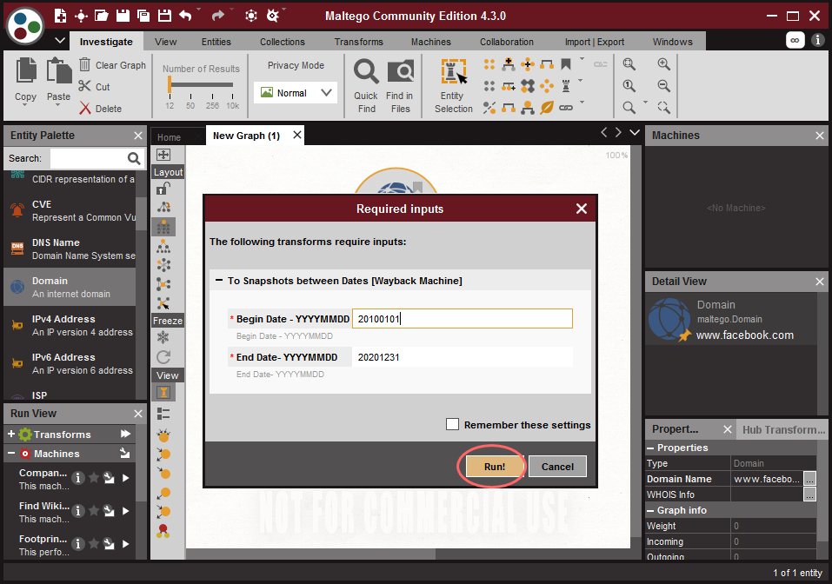Click the Delete button
This screenshot has height=584, width=832.
100,109
